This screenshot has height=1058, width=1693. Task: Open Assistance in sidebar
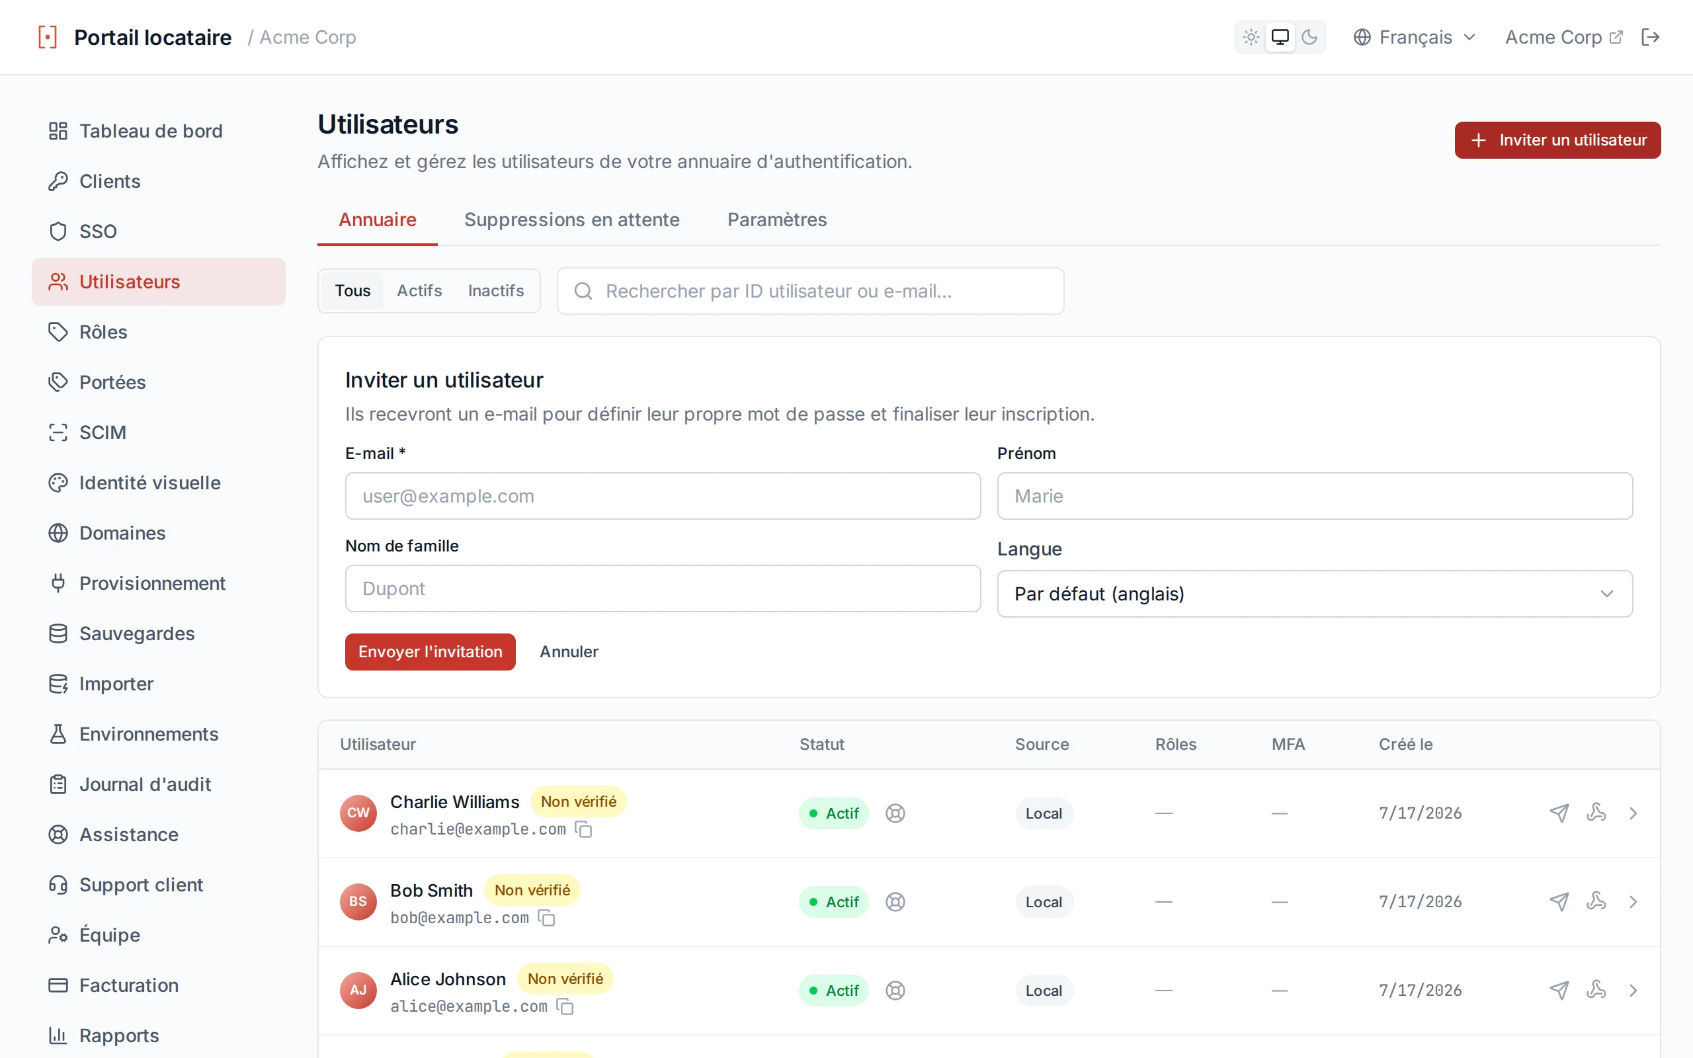point(159,834)
